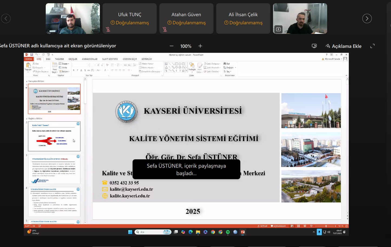Open the Windows Start menu
391x247 pixels.
tap(130, 232)
